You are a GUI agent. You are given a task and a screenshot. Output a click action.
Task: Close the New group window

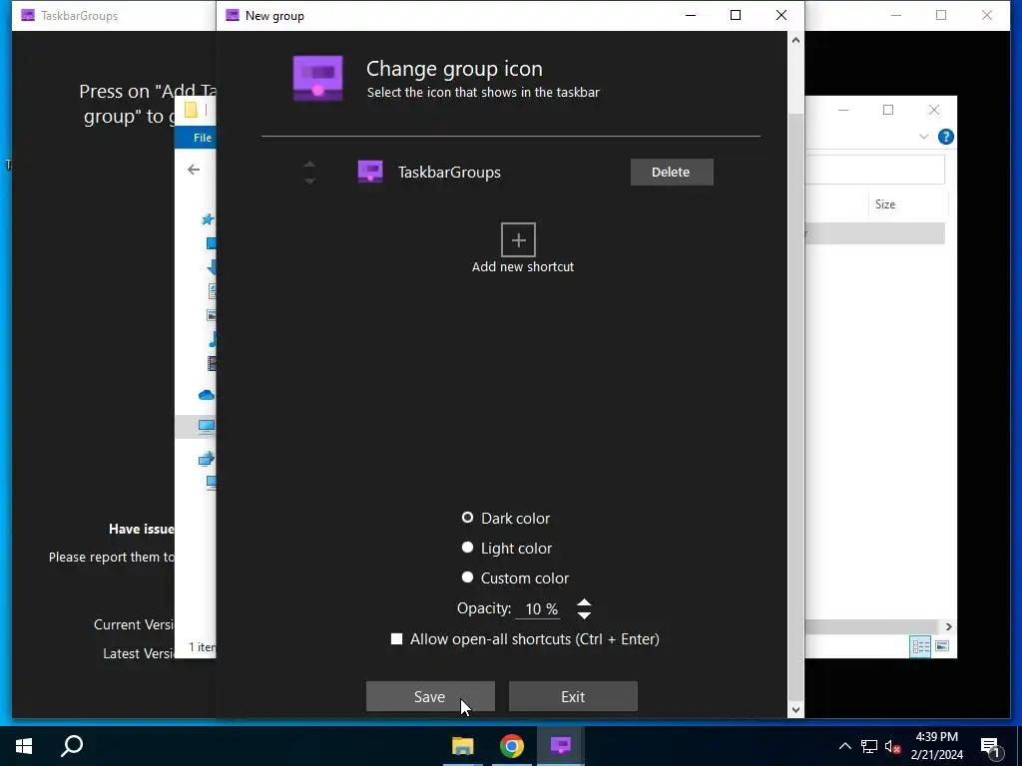[x=780, y=15]
